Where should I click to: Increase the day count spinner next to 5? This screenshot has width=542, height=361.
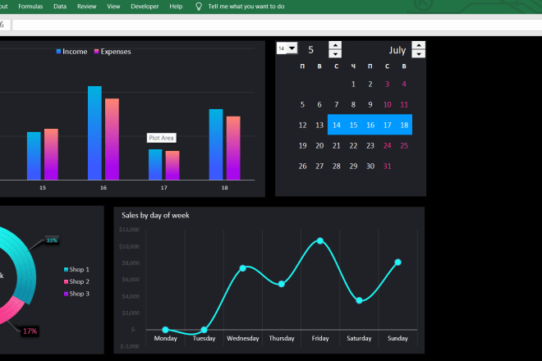[x=335, y=45]
